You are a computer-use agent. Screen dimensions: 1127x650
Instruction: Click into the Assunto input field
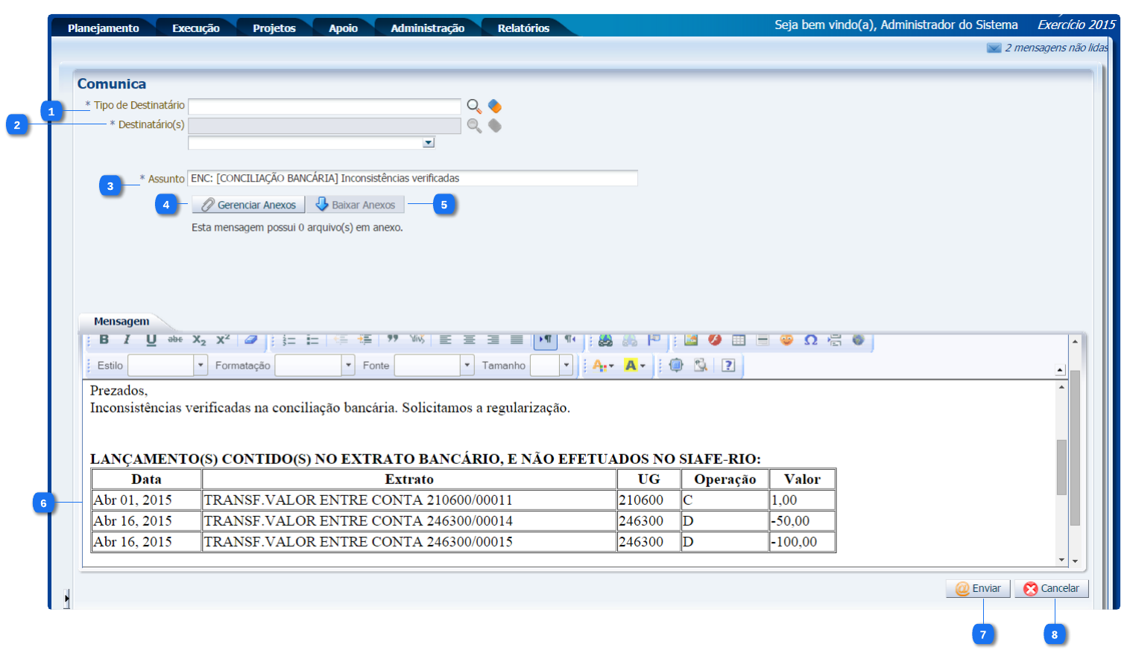[412, 178]
